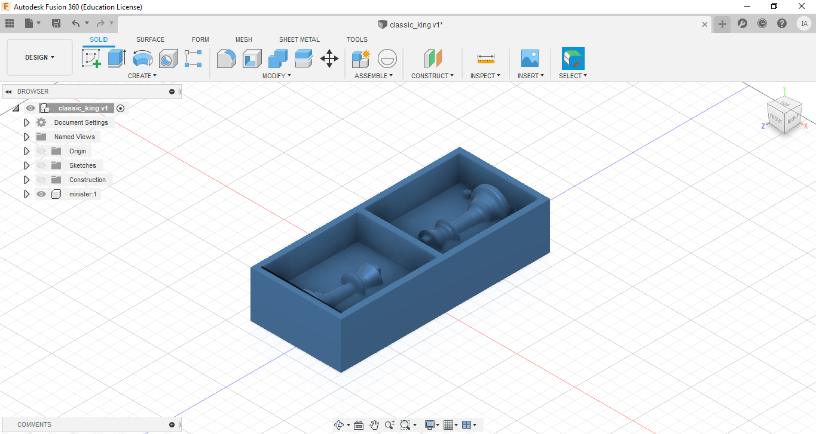Switch to the MESH tab
The height and width of the screenshot is (434, 816).
[243, 39]
